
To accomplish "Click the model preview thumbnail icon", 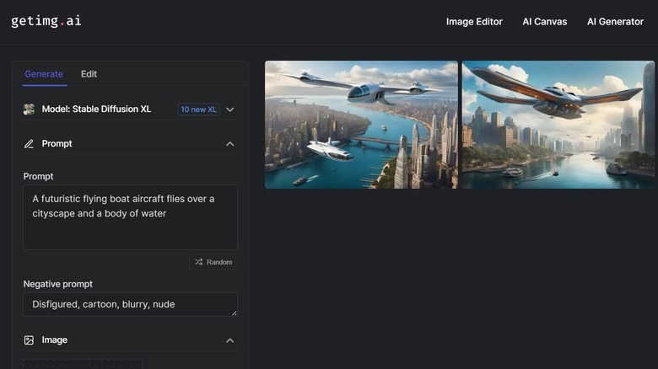I will point(29,110).
